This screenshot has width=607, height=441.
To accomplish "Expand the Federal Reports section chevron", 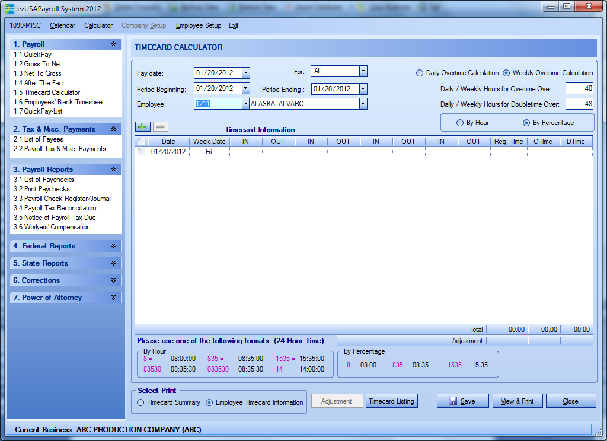I will pyautogui.click(x=113, y=246).
